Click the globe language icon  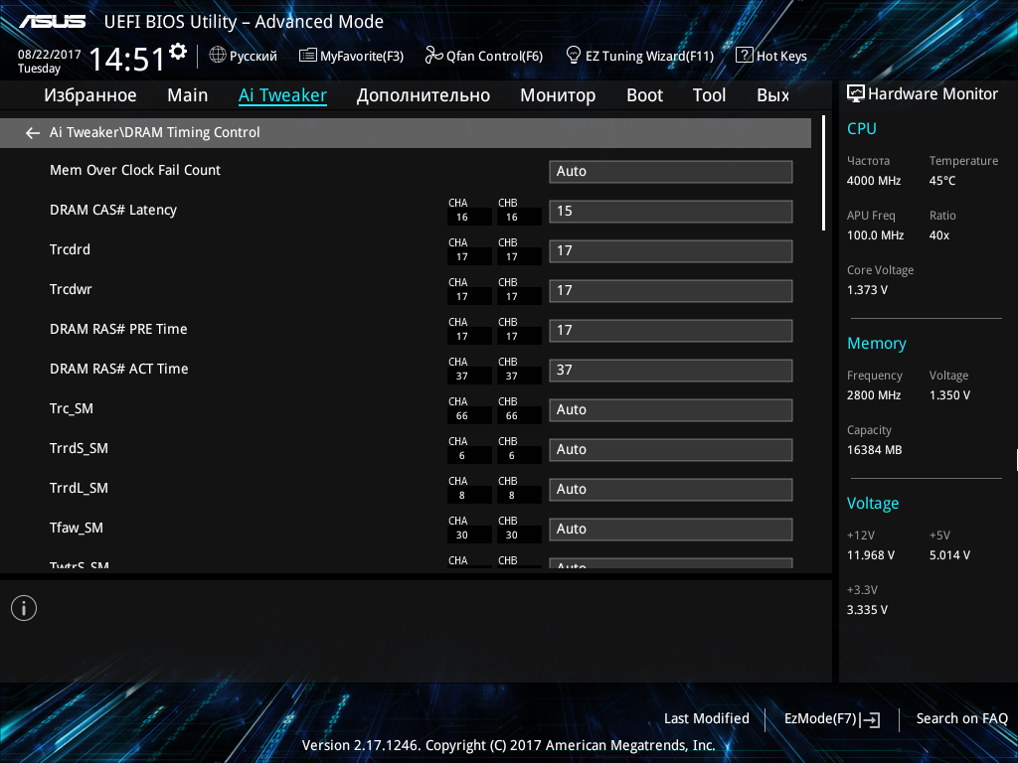coord(218,56)
